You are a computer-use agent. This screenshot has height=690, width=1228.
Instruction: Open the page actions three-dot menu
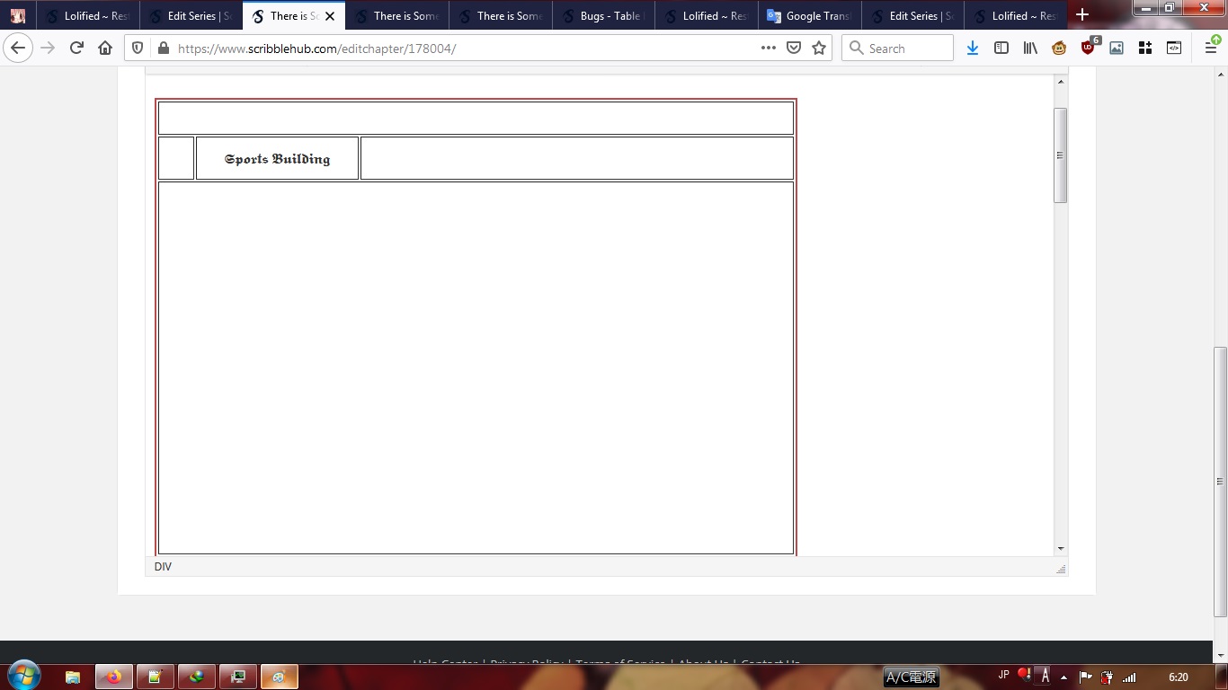768,49
